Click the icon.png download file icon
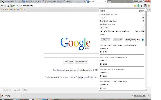This screenshot has height=100, width=161. pyautogui.click(x=2, y=96)
